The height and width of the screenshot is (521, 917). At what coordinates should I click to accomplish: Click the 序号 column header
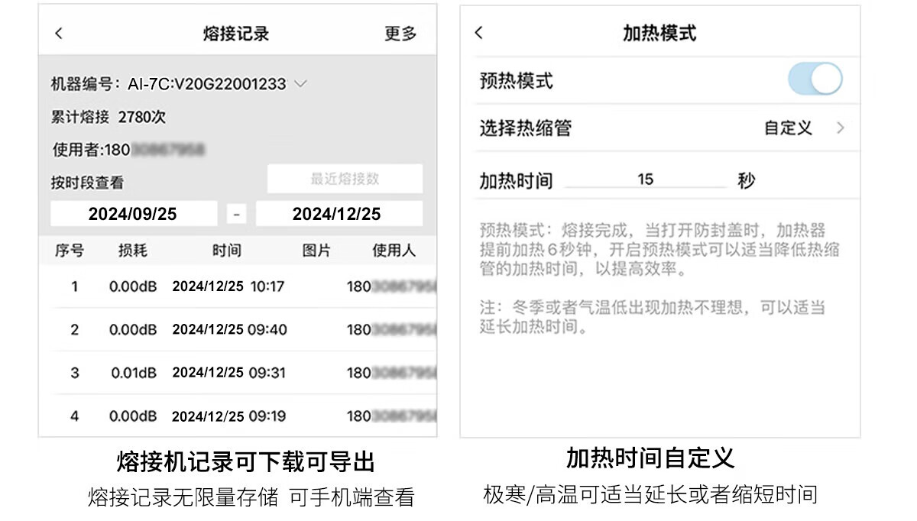coord(70,251)
